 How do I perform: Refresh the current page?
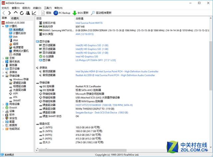22,13
